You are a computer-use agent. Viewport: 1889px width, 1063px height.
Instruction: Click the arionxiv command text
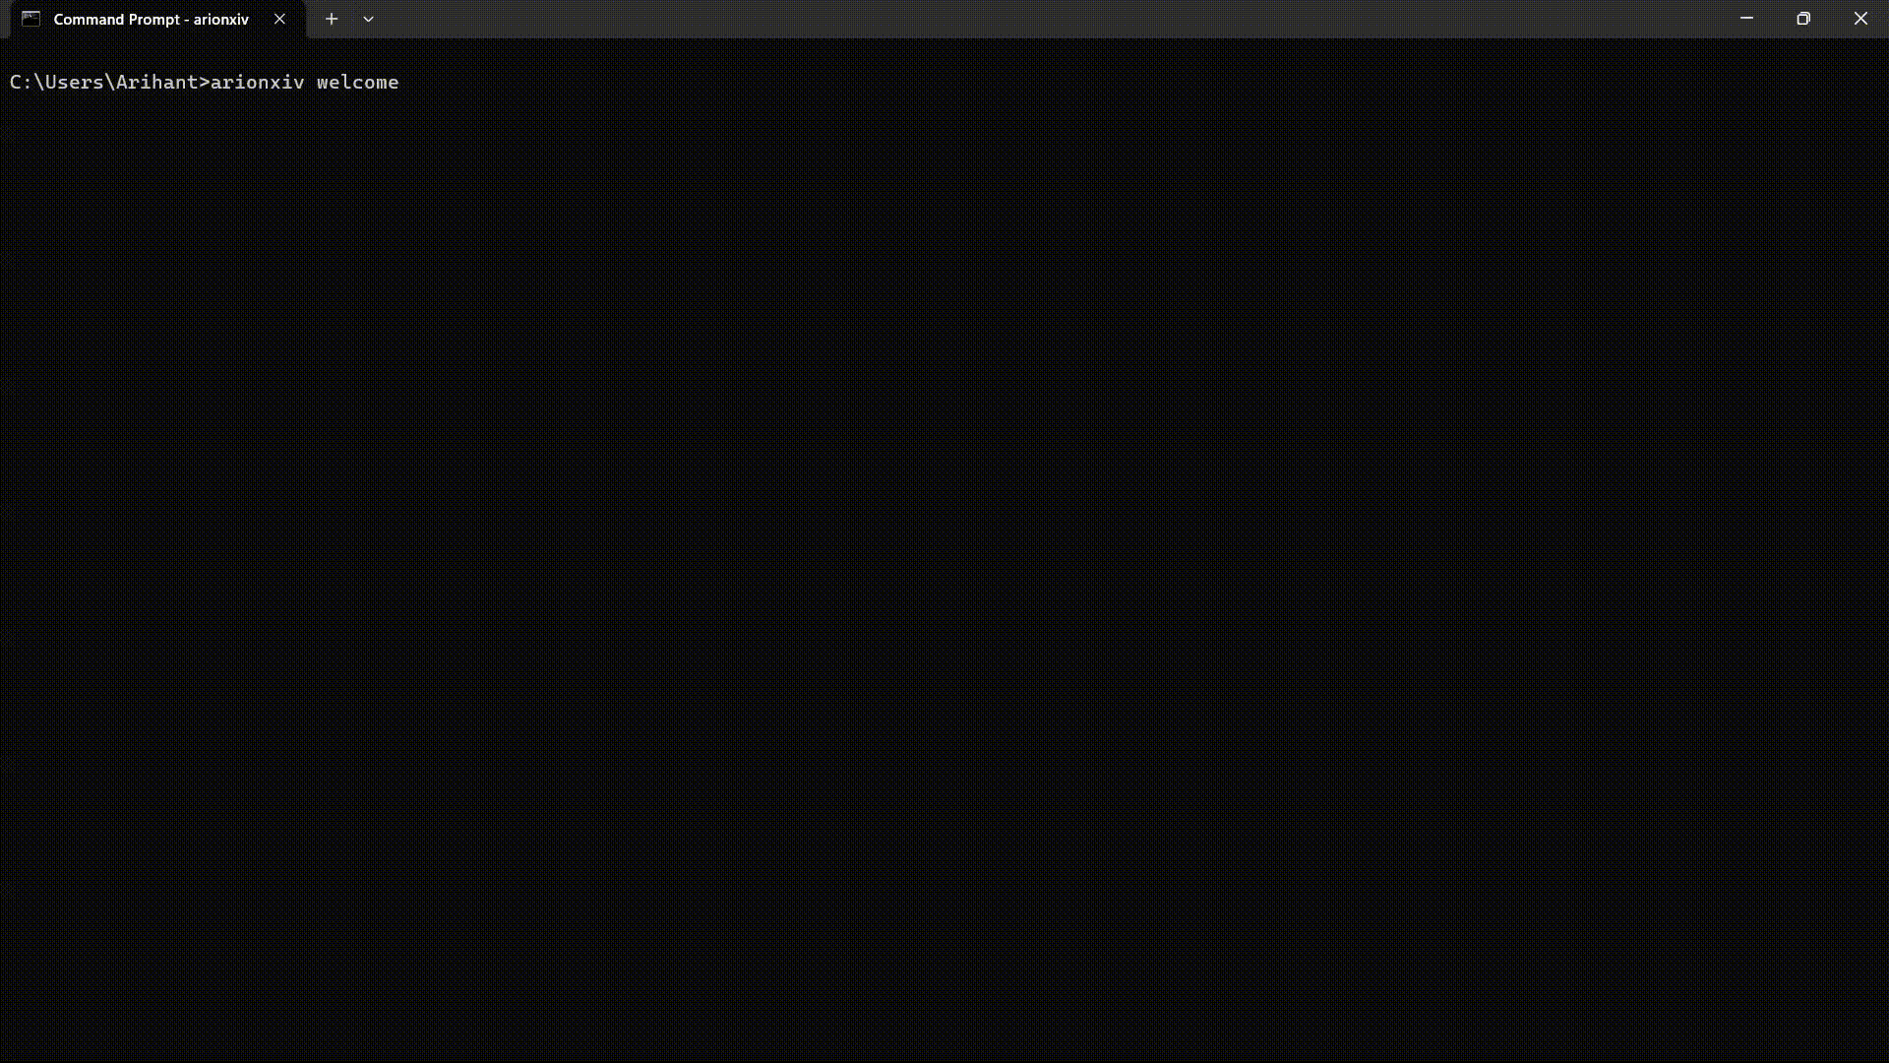(x=257, y=82)
